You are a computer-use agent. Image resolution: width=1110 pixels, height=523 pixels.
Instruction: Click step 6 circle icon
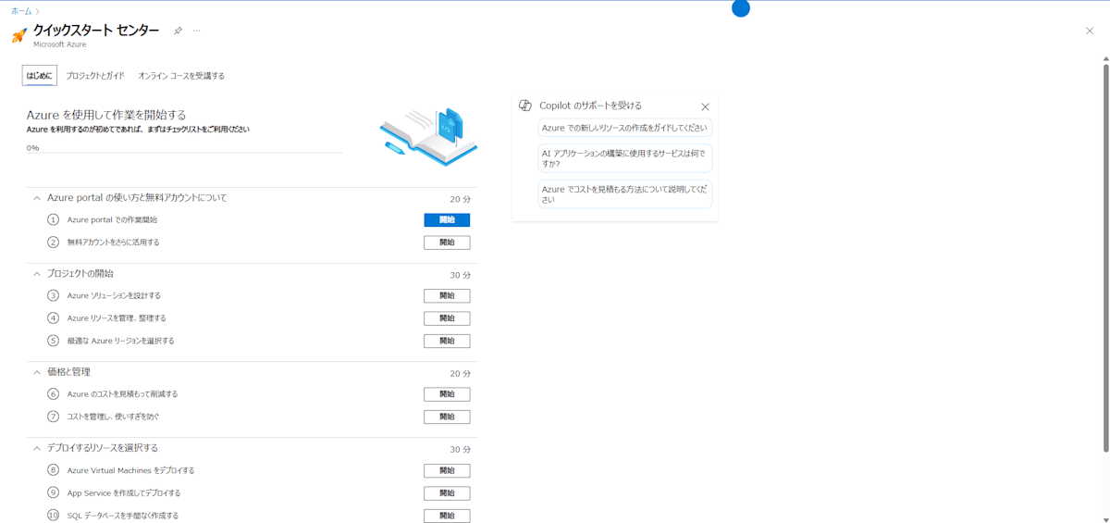(53, 394)
